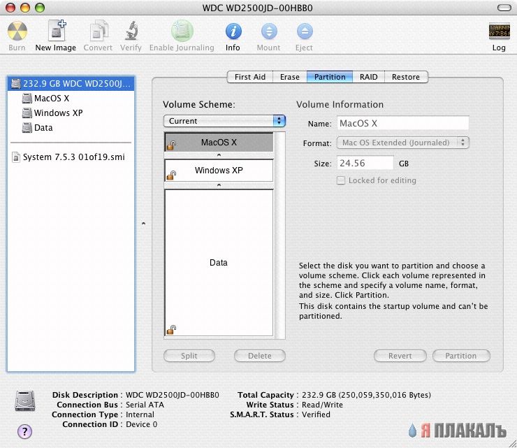Select the Partition tab

pyautogui.click(x=330, y=77)
